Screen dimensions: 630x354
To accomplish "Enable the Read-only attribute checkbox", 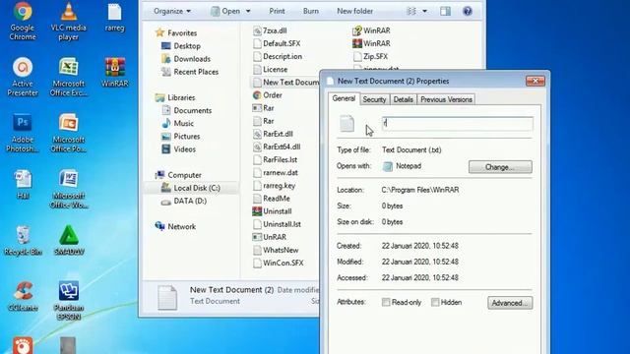I will (x=386, y=302).
